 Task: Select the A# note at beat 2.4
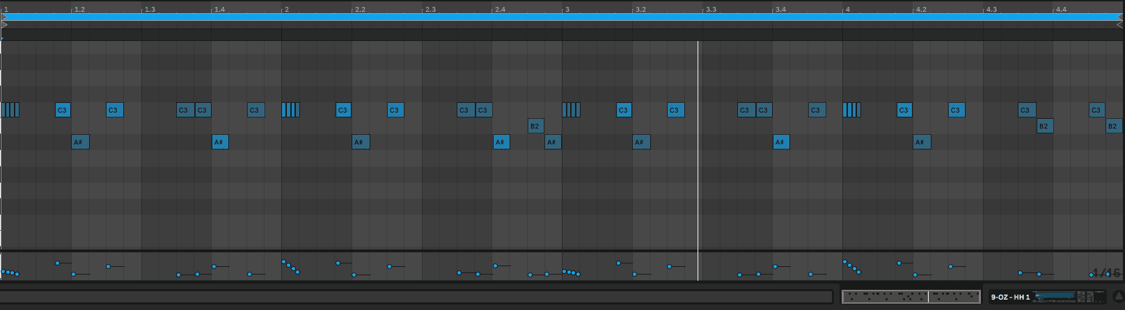tap(501, 142)
